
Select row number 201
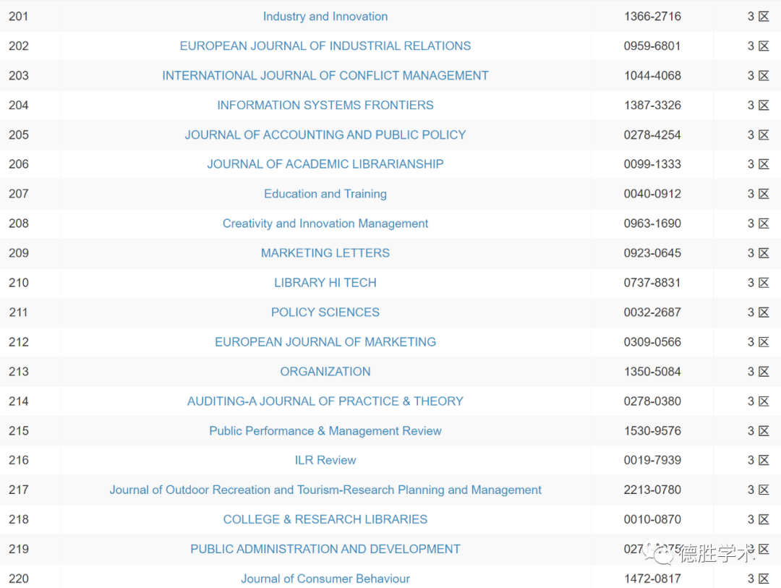[18, 17]
